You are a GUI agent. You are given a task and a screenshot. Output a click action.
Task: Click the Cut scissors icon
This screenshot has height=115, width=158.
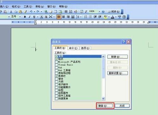pos(11,12)
